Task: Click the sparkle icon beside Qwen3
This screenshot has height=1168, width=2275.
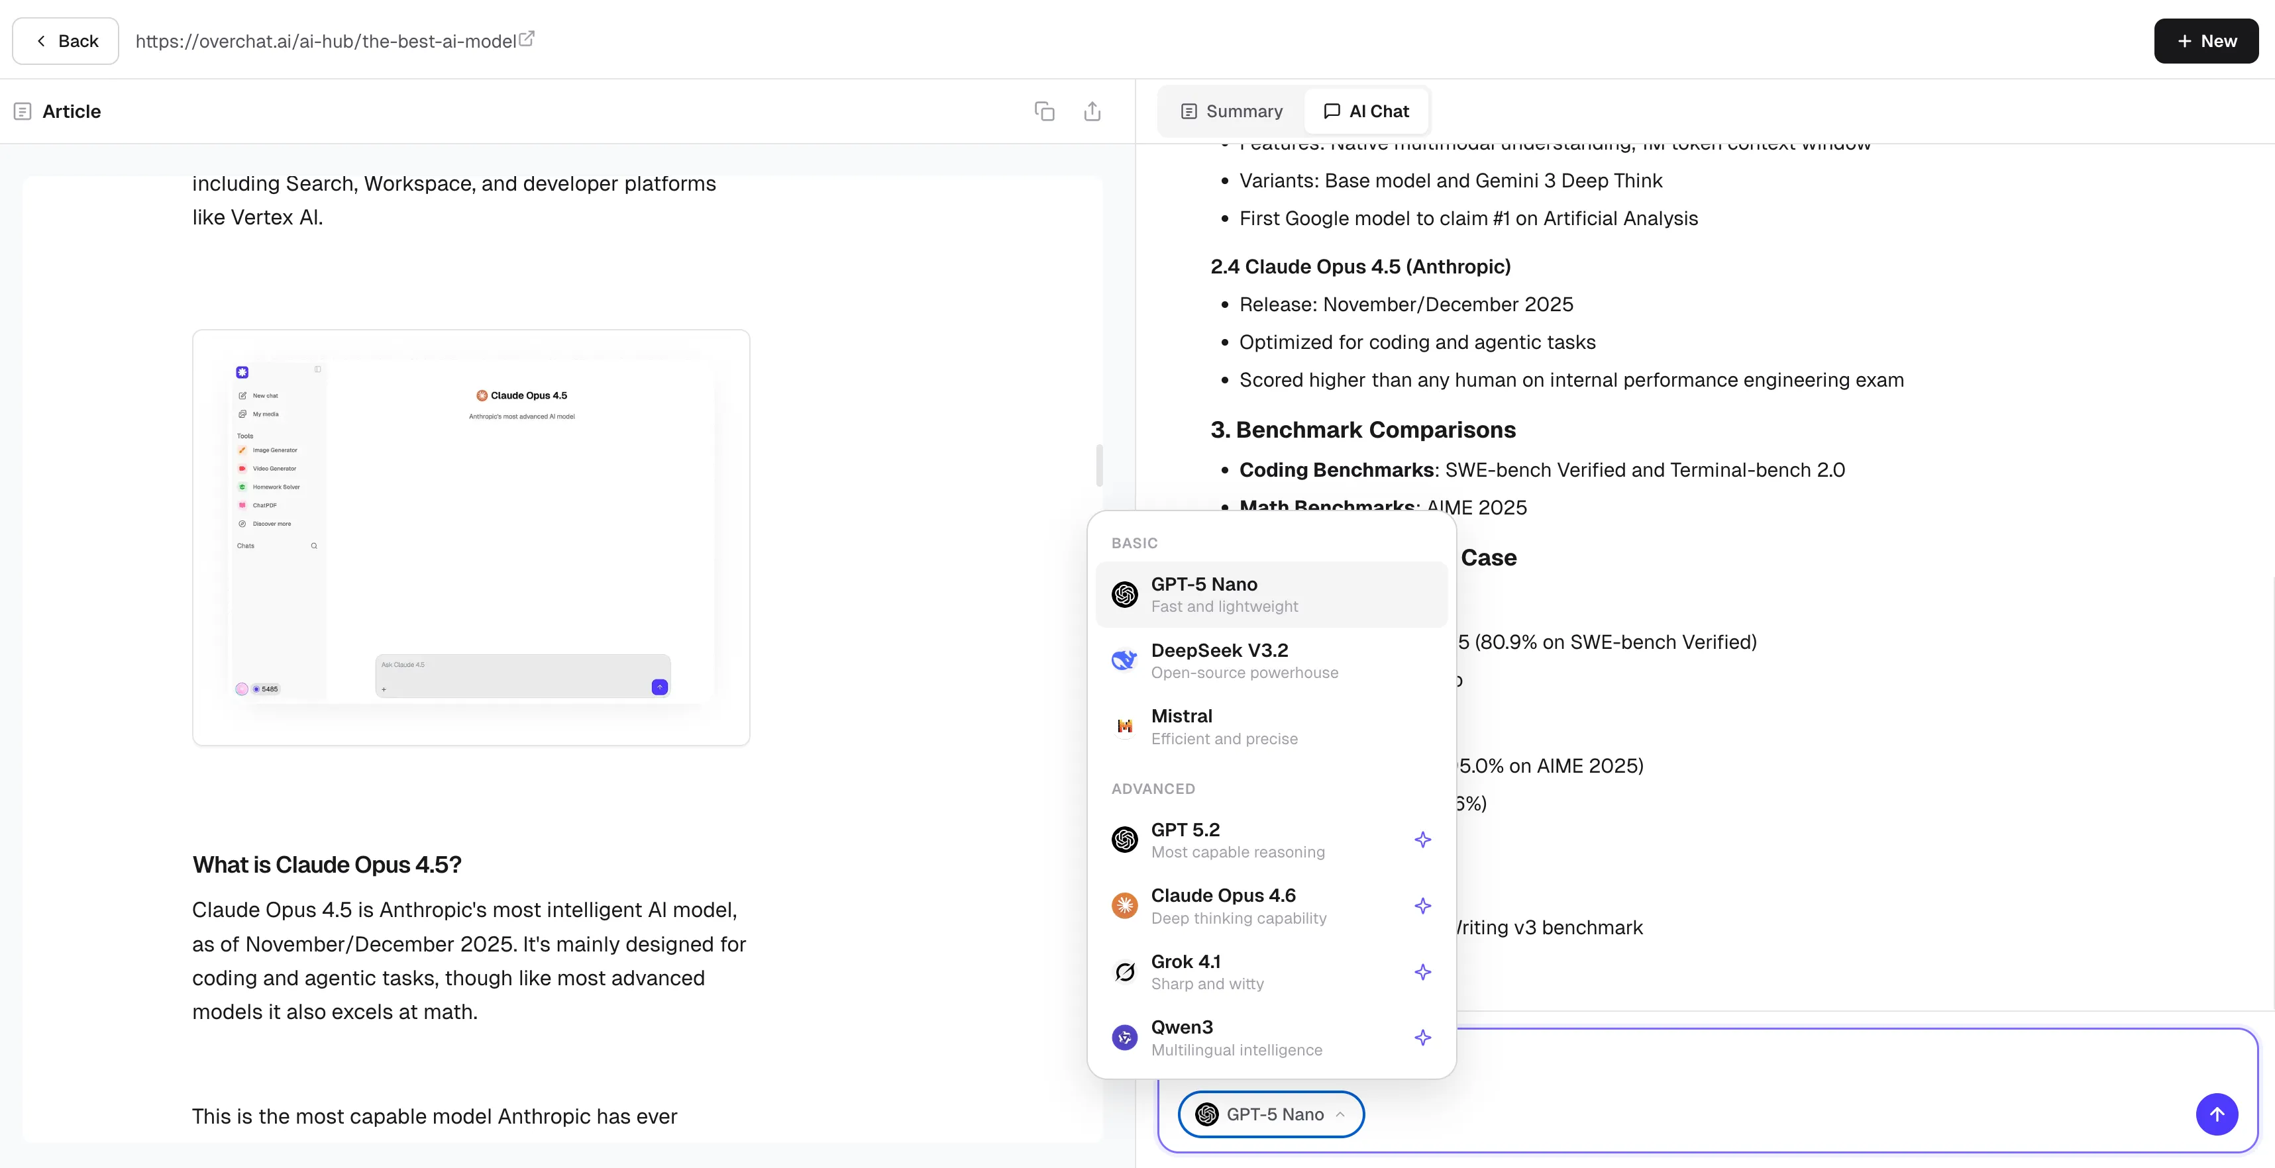Action: point(1422,1038)
